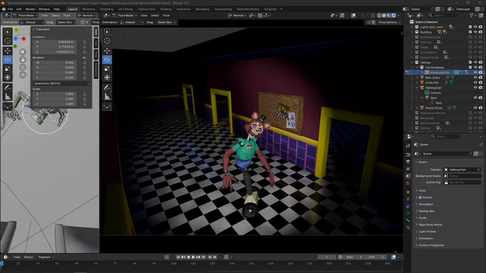Expand the Building collection

pyautogui.click(x=412, y=32)
